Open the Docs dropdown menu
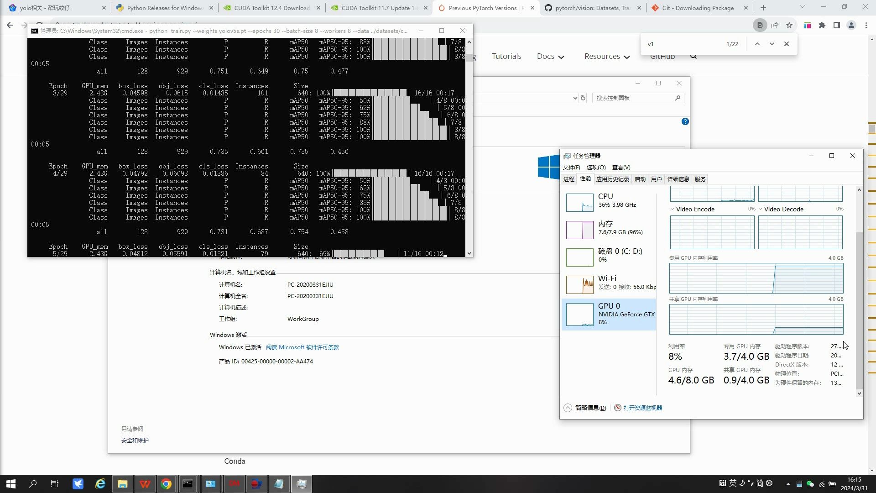The width and height of the screenshot is (876, 493). click(550, 57)
